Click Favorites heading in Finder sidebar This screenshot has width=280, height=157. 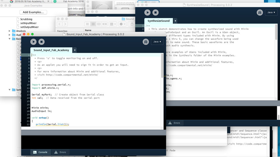(62, 31)
